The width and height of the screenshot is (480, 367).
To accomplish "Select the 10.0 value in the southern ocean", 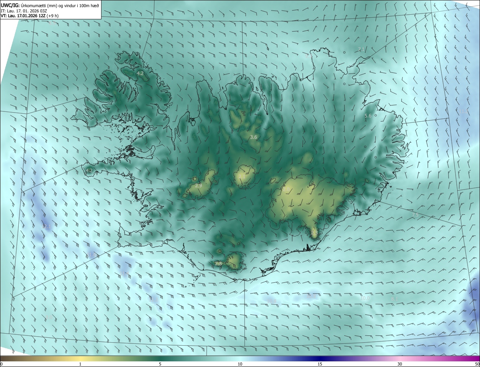I will click(x=365, y=298).
